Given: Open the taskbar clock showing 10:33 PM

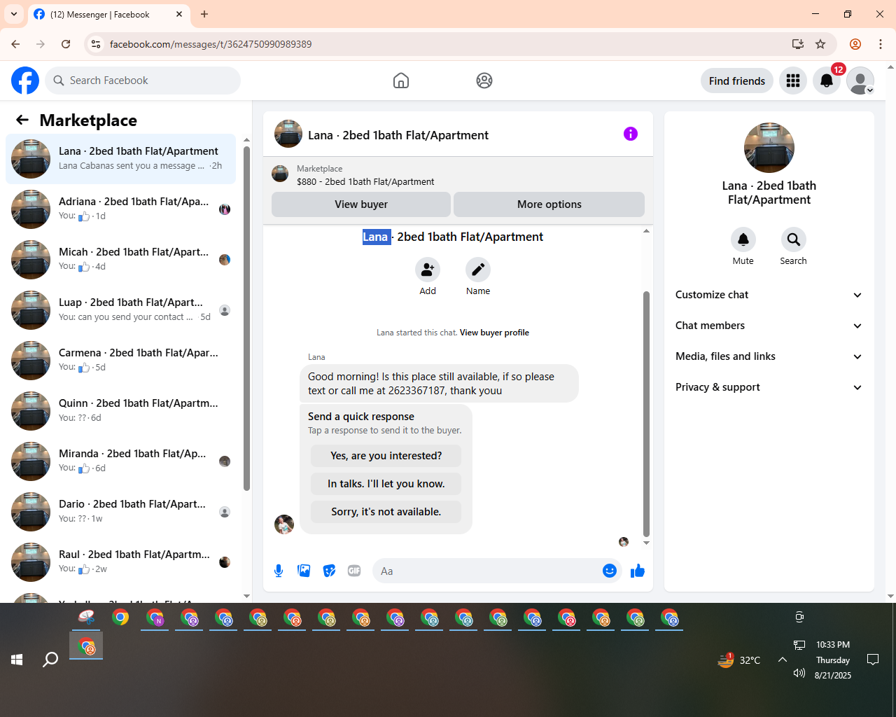Looking at the screenshot, I should pos(833,660).
